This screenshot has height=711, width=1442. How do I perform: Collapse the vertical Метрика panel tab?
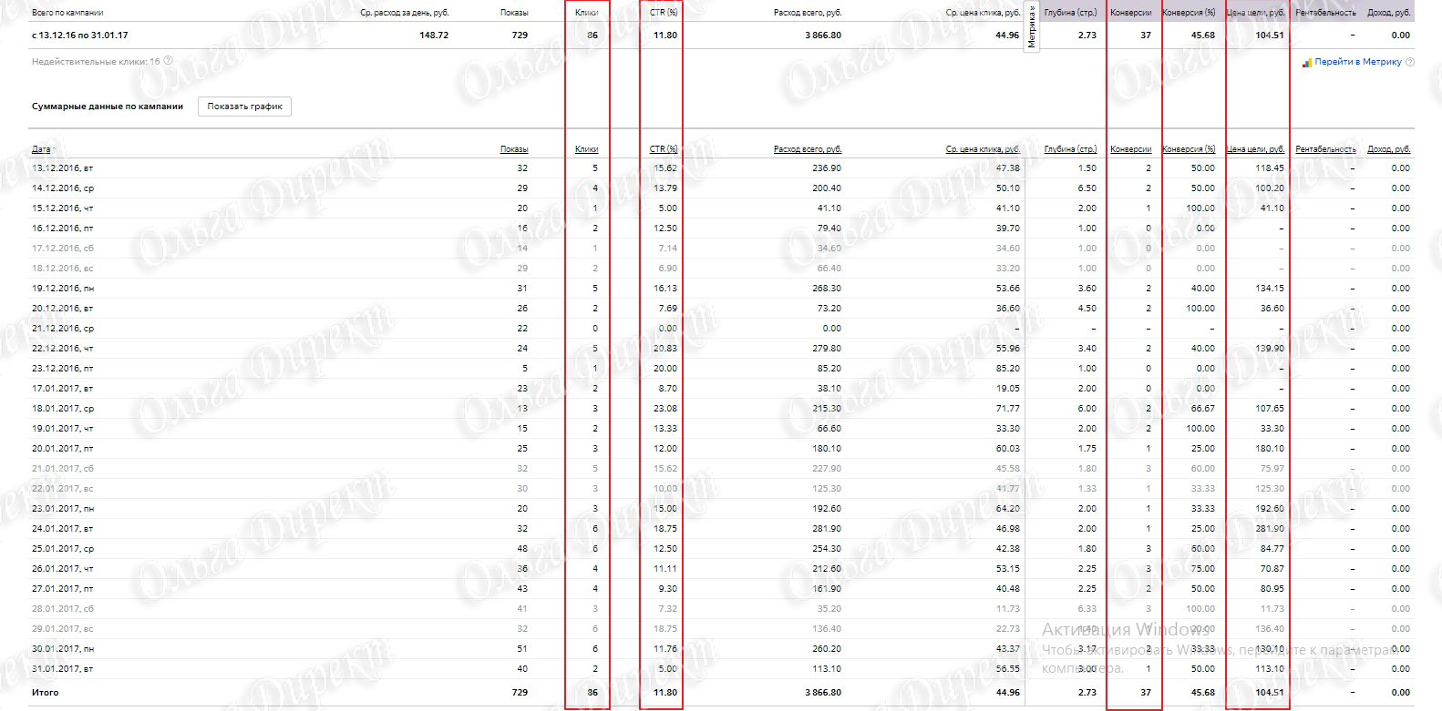(x=1032, y=27)
